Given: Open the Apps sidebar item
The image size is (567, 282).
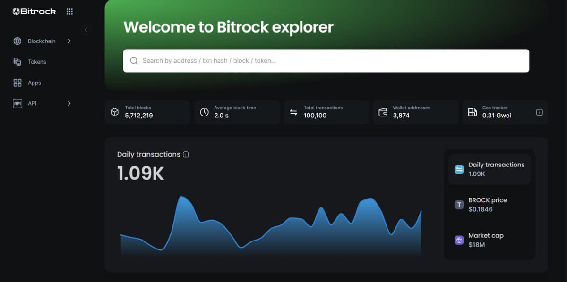Looking at the screenshot, I should (x=43, y=83).
